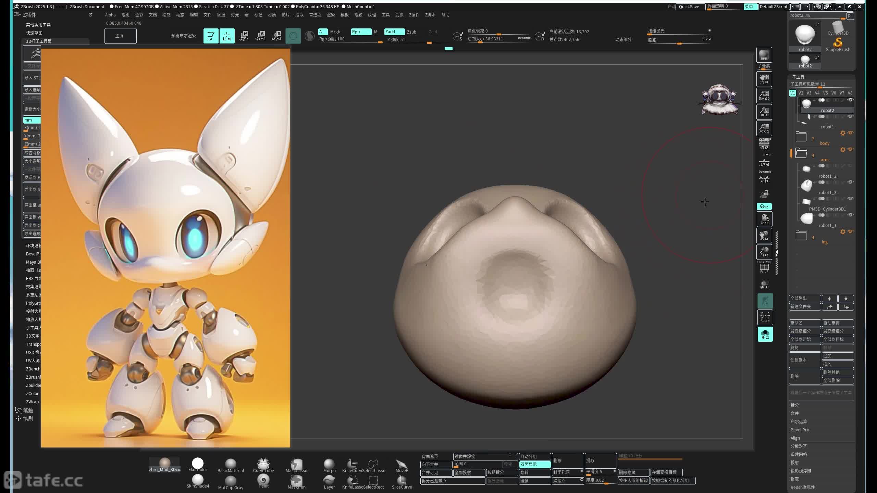Screen dimensions: 877x493
Task: Choose the MatCap Gray material
Action: click(231, 482)
